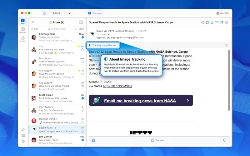The image size is (250, 156).
Task: Click the star on Press release email
Action: point(79,46)
